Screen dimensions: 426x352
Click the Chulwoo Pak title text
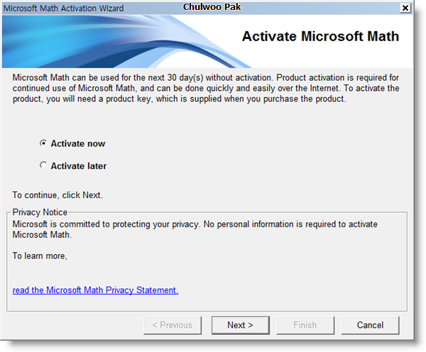212,7
